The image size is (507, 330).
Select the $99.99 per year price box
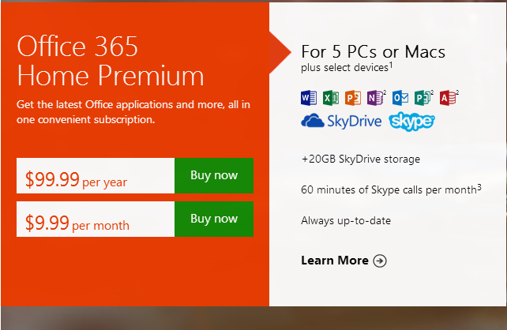tap(96, 175)
